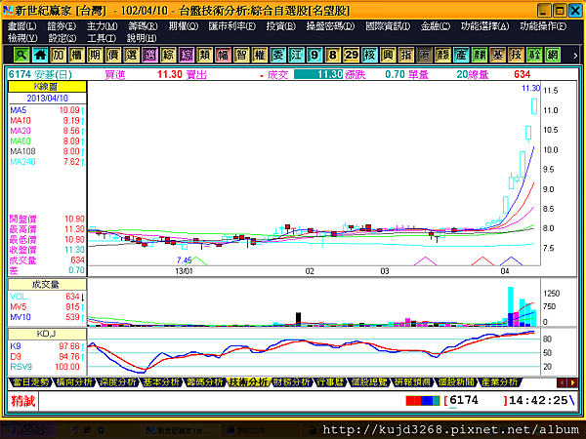Select the 技術分析 tab

click(248, 382)
